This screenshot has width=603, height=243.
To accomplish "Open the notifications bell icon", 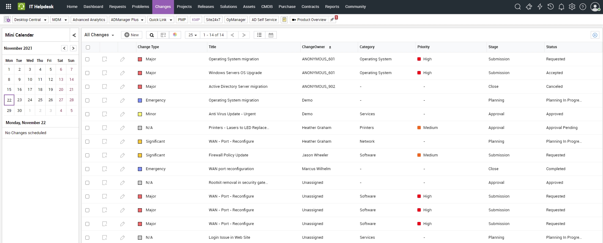I will (561, 7).
